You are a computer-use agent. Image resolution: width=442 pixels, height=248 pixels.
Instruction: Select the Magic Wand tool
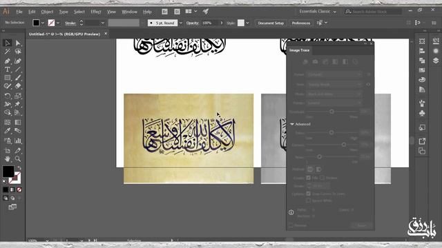click(x=8, y=52)
